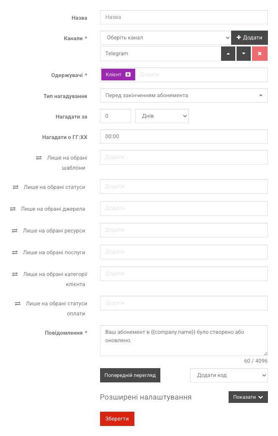Screen dimensions: 278x436
Task: Toggle swap icon for обрані джерела
Action: tap(13, 209)
